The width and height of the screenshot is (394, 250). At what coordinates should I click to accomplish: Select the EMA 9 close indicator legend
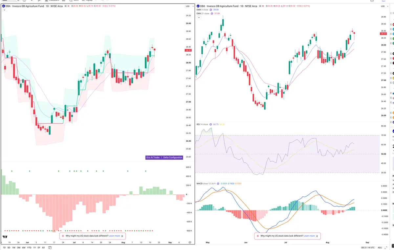[x=203, y=10]
